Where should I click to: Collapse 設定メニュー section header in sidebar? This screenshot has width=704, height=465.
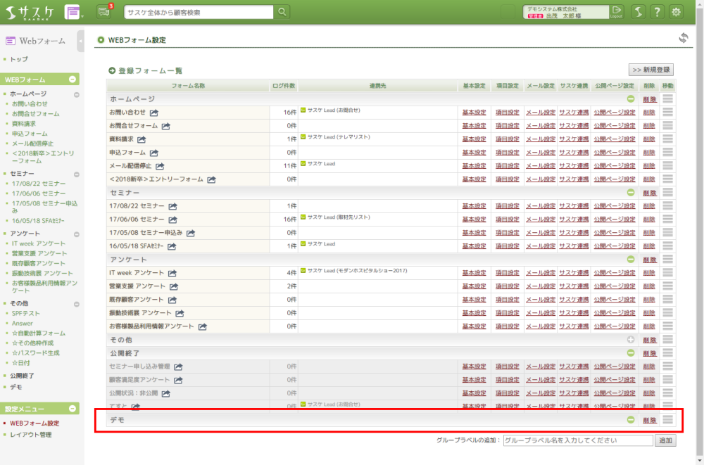coord(75,409)
